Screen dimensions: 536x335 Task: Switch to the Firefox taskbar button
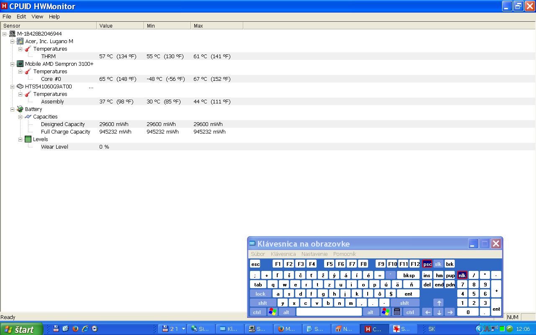pyautogui.click(x=288, y=329)
